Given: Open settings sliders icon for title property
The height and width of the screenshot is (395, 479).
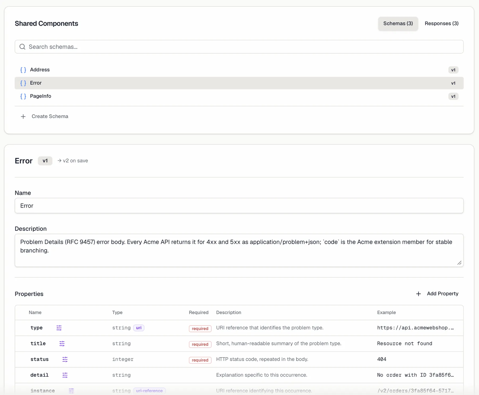Looking at the screenshot, I should tap(62, 344).
